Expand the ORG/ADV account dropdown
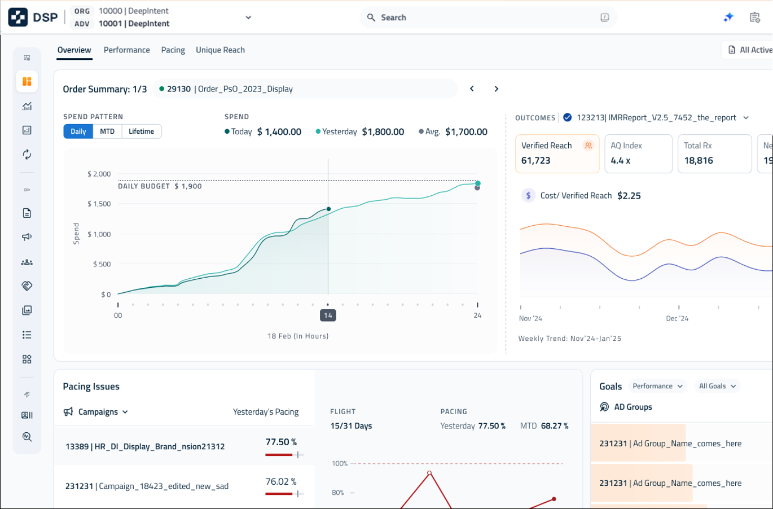This screenshot has width=773, height=509. click(248, 17)
